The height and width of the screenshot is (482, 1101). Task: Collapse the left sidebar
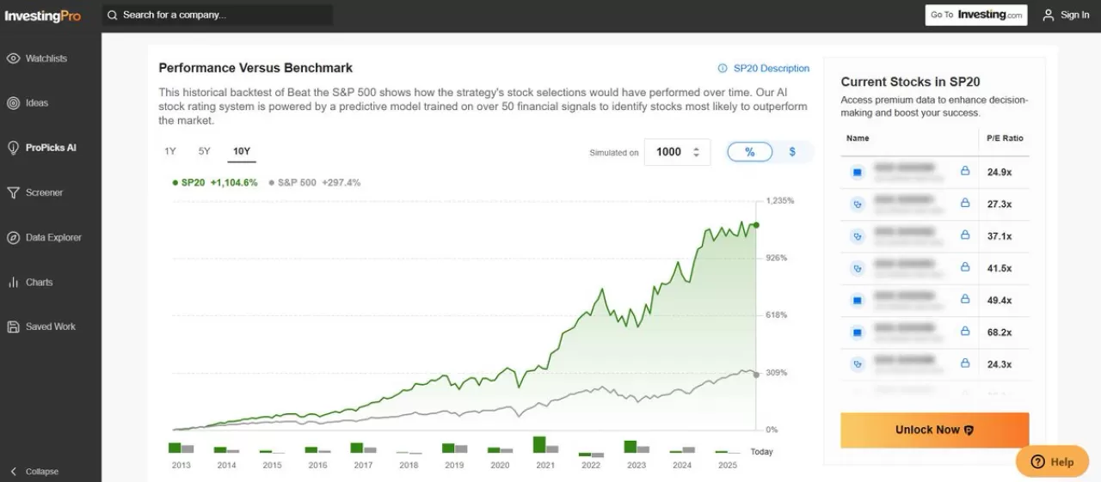[34, 471]
